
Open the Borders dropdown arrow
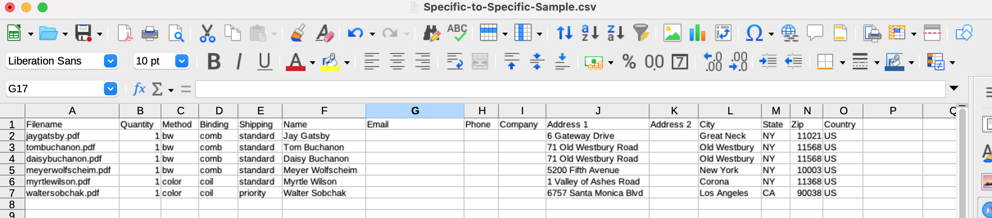coord(843,62)
